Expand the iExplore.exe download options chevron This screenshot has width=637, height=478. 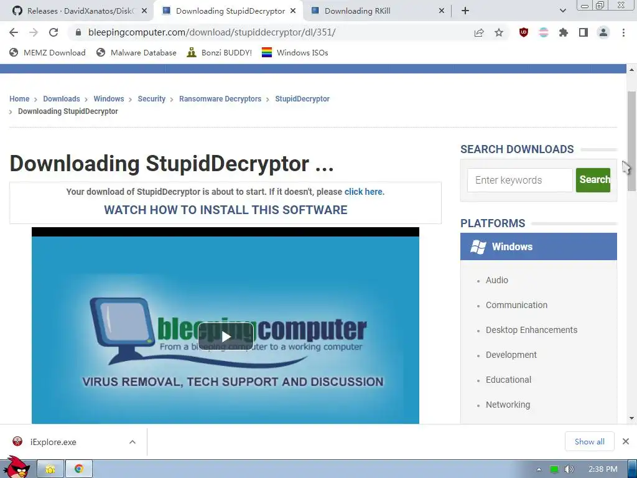coord(133,442)
